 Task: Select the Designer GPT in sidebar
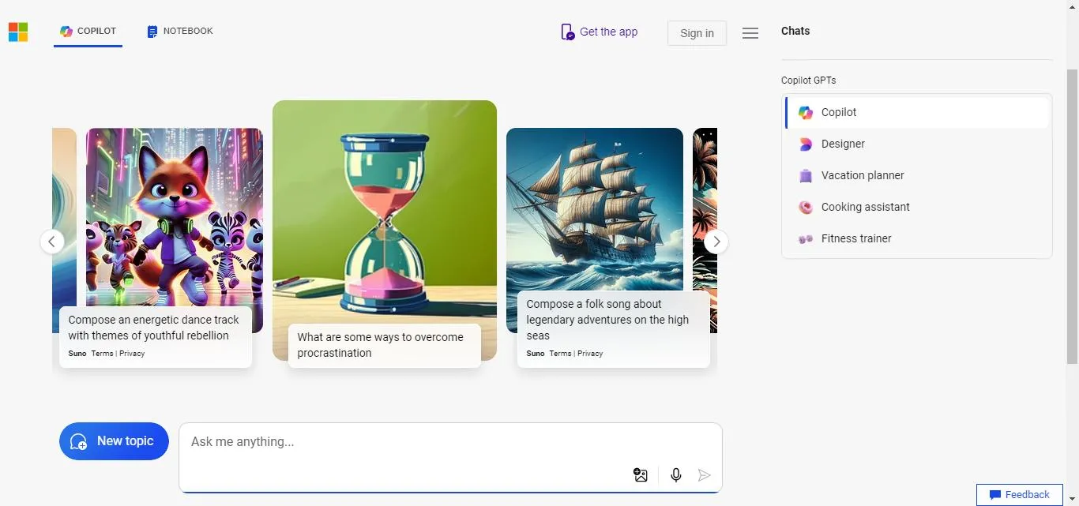pos(843,144)
